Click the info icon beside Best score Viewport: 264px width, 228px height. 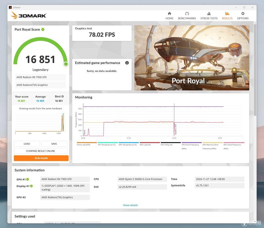pos(62,96)
